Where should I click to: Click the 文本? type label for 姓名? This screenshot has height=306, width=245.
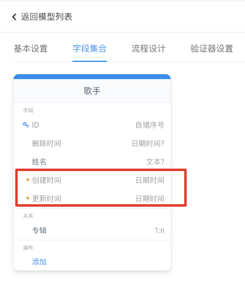click(155, 162)
